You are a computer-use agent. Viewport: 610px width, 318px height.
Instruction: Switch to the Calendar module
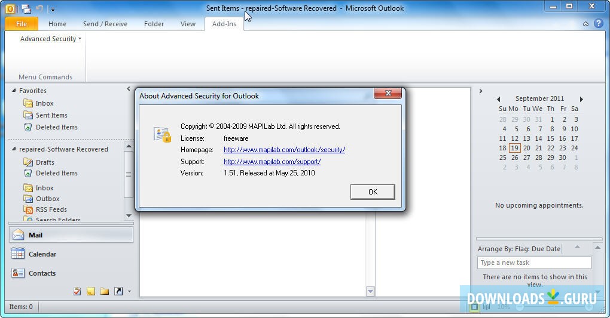(71, 254)
